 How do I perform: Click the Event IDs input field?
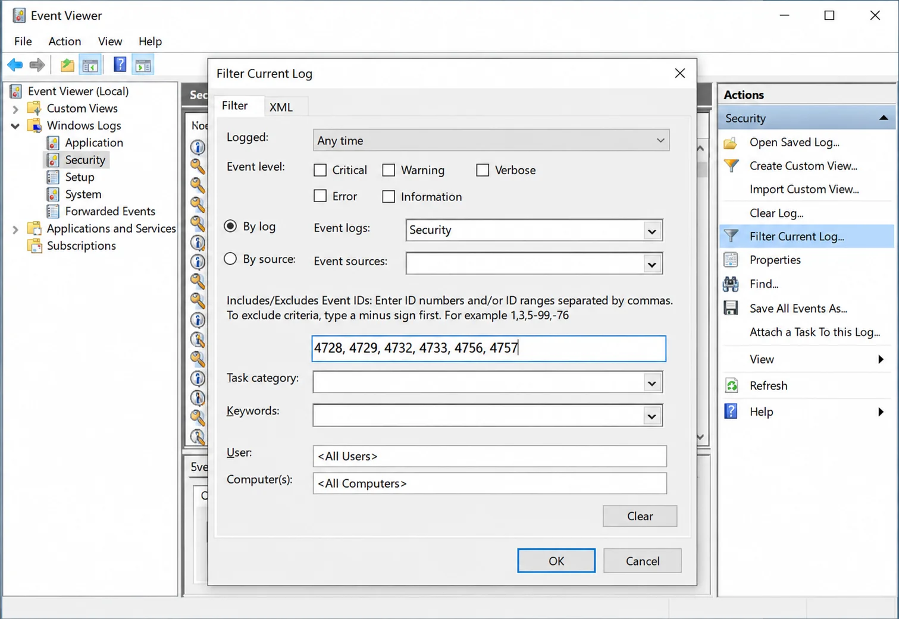(489, 348)
